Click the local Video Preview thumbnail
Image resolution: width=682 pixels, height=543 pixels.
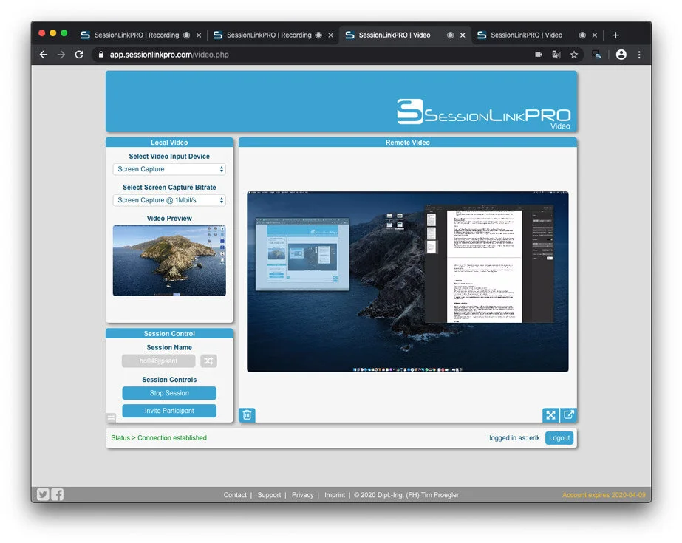click(x=169, y=261)
